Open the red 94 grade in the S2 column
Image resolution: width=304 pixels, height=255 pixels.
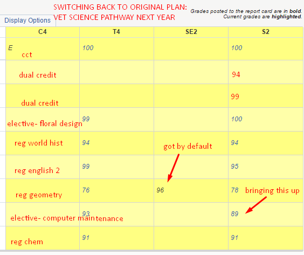coord(236,74)
